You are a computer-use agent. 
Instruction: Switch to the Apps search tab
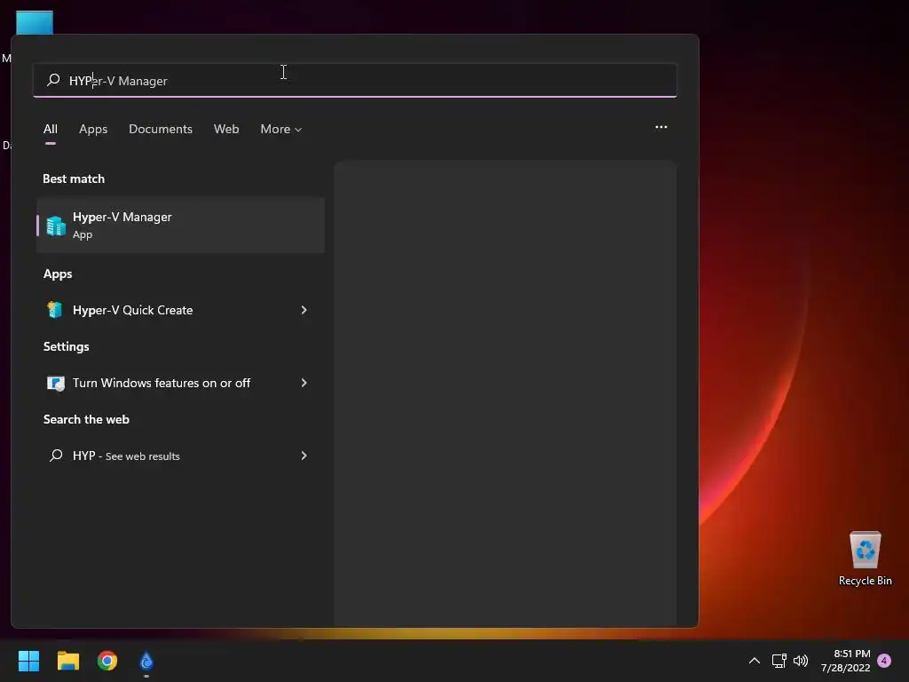(93, 129)
